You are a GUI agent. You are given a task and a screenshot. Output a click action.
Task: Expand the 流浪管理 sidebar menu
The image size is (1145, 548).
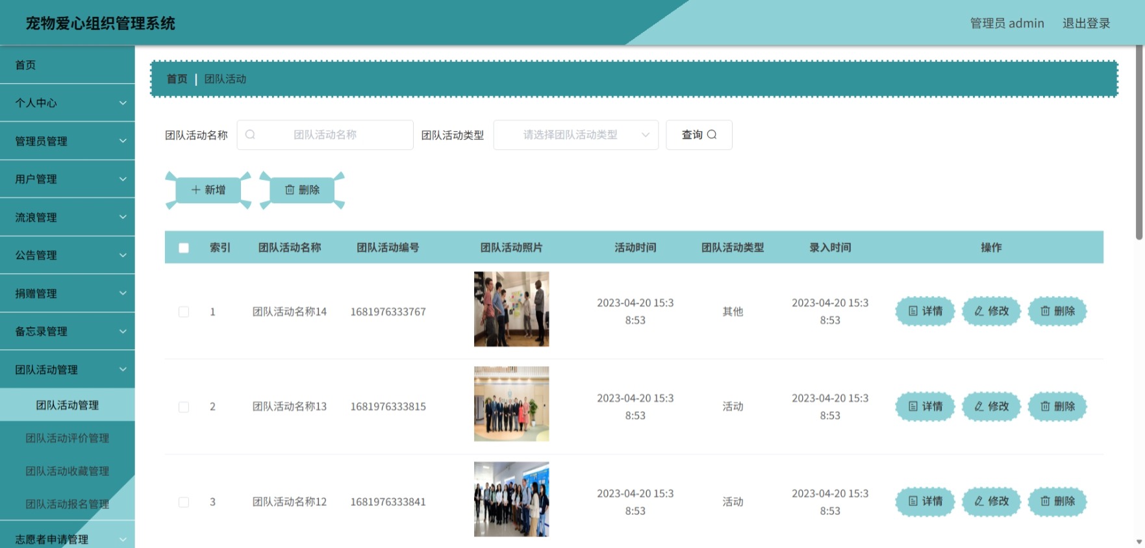[x=68, y=217]
